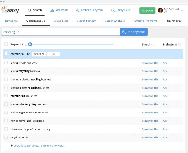
Task: Click the green Upgrade button
Action: pos(147,10)
